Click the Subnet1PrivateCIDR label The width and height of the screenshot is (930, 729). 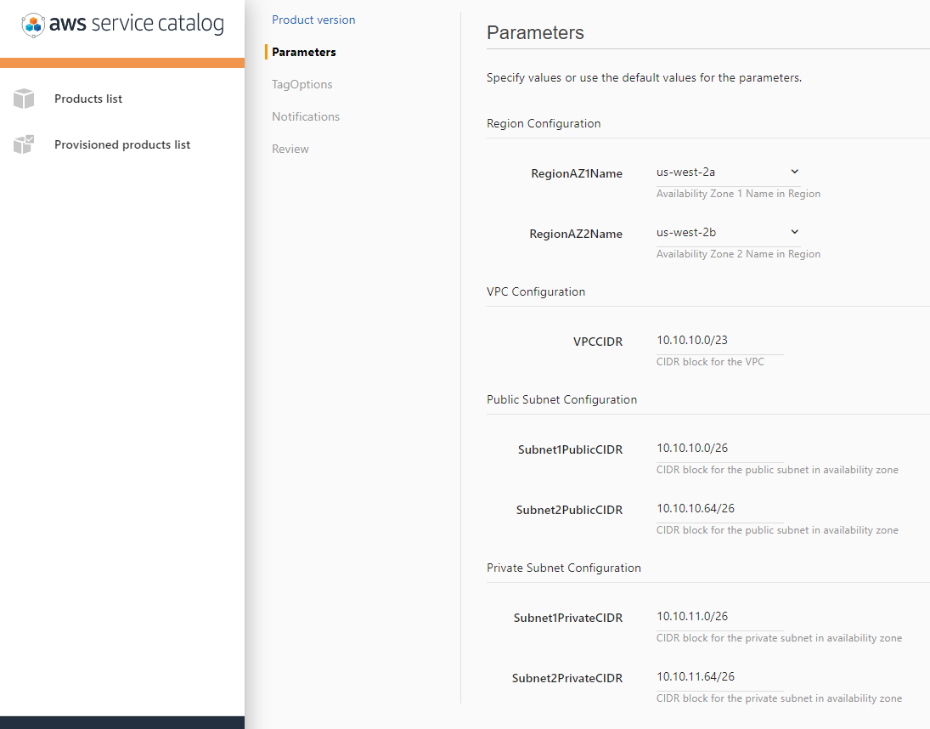click(568, 618)
